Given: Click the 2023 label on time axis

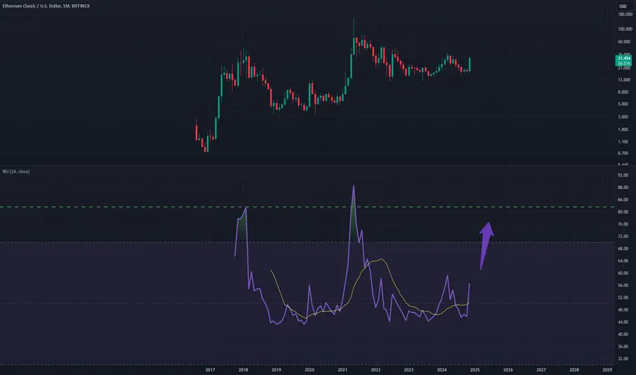Looking at the screenshot, I should (x=409, y=370).
